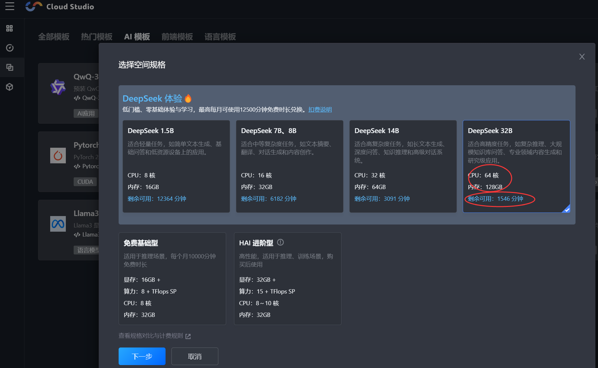Open the 扣费说明 link
The width and height of the screenshot is (598, 368).
(x=320, y=110)
